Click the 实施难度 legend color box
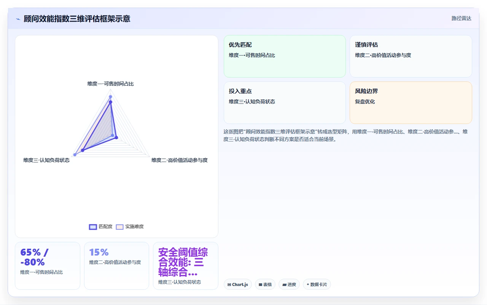This screenshot has width=487, height=305. click(x=120, y=227)
